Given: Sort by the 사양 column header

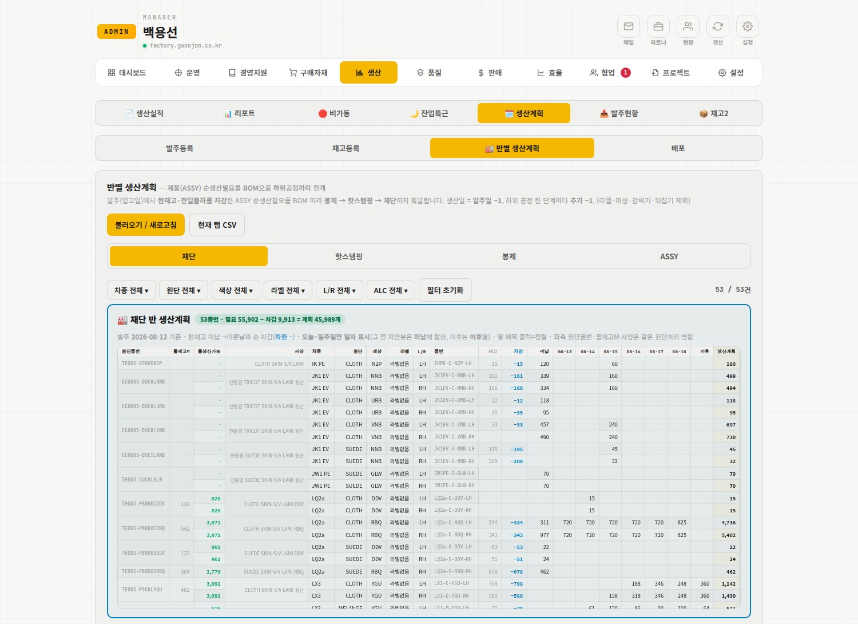Looking at the screenshot, I should [x=267, y=352].
